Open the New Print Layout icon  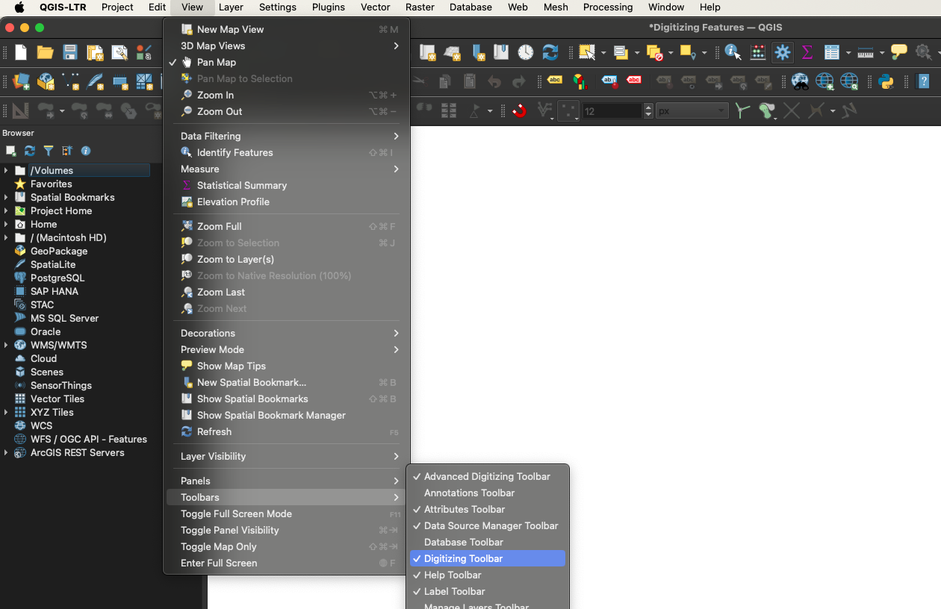click(95, 52)
